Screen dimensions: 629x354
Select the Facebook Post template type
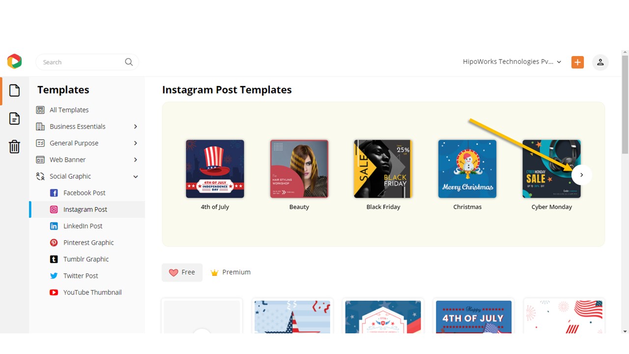tap(84, 193)
